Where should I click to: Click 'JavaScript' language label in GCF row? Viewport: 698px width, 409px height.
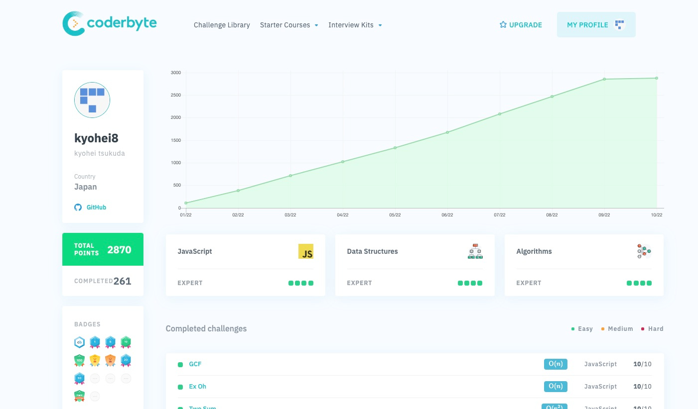click(x=600, y=364)
